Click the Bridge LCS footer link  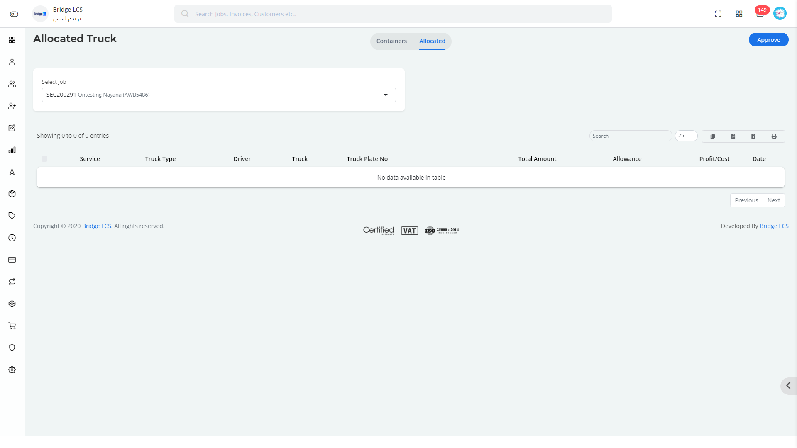pos(96,226)
